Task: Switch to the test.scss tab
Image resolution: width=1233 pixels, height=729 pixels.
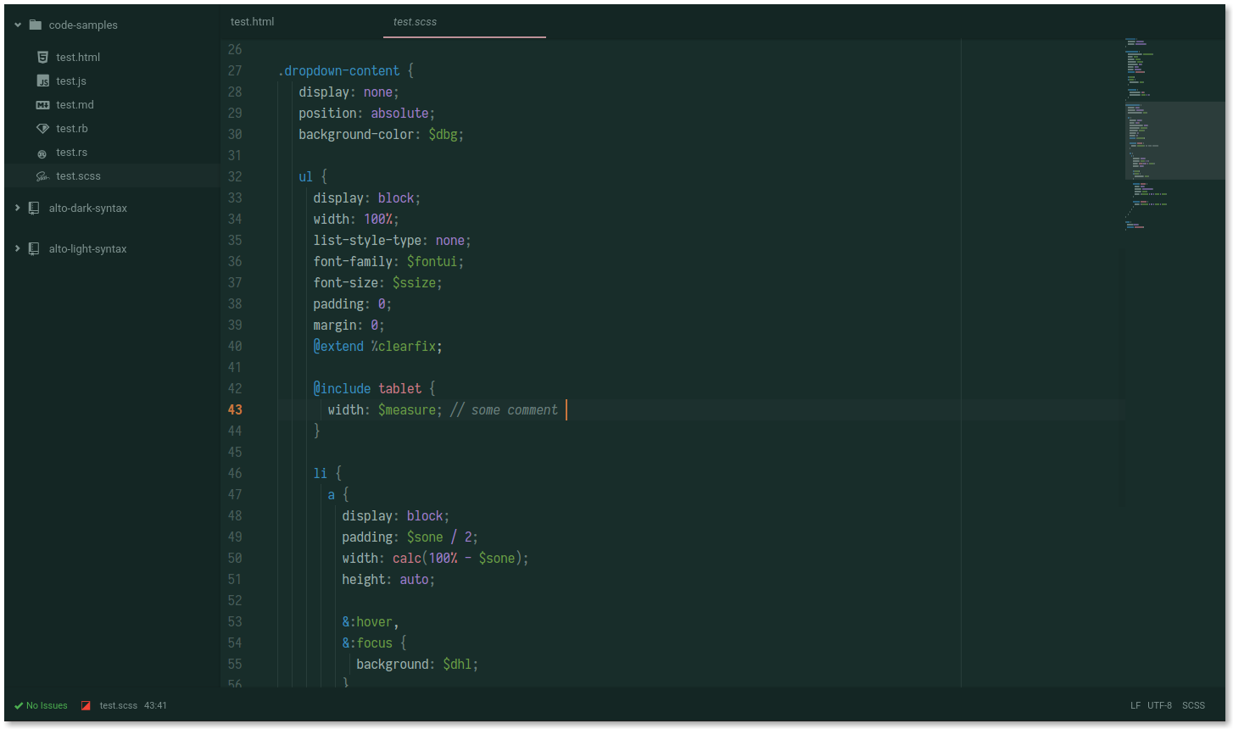Action: [465, 21]
